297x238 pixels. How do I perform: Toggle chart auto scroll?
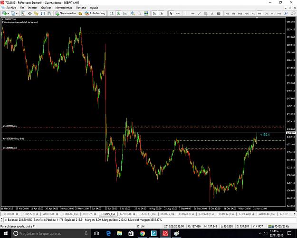point(154,13)
